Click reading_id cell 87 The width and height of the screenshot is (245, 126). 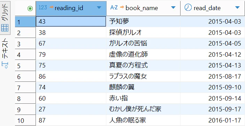pyautogui.click(x=71, y=120)
